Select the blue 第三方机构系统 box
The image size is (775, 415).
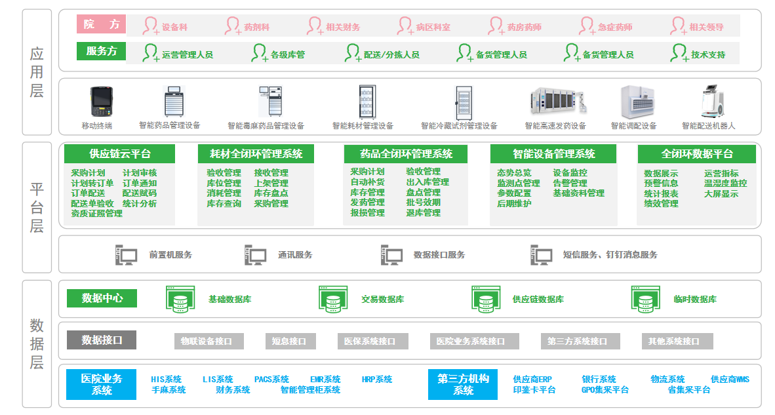(463, 384)
